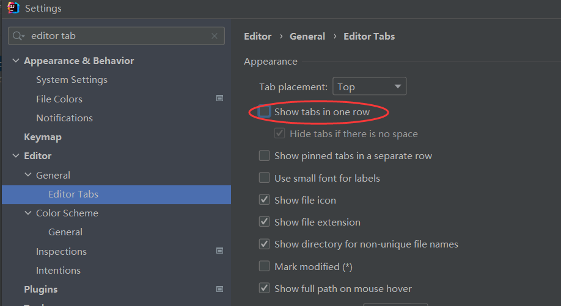Click the project-level icon beside Plugins

pos(220,289)
